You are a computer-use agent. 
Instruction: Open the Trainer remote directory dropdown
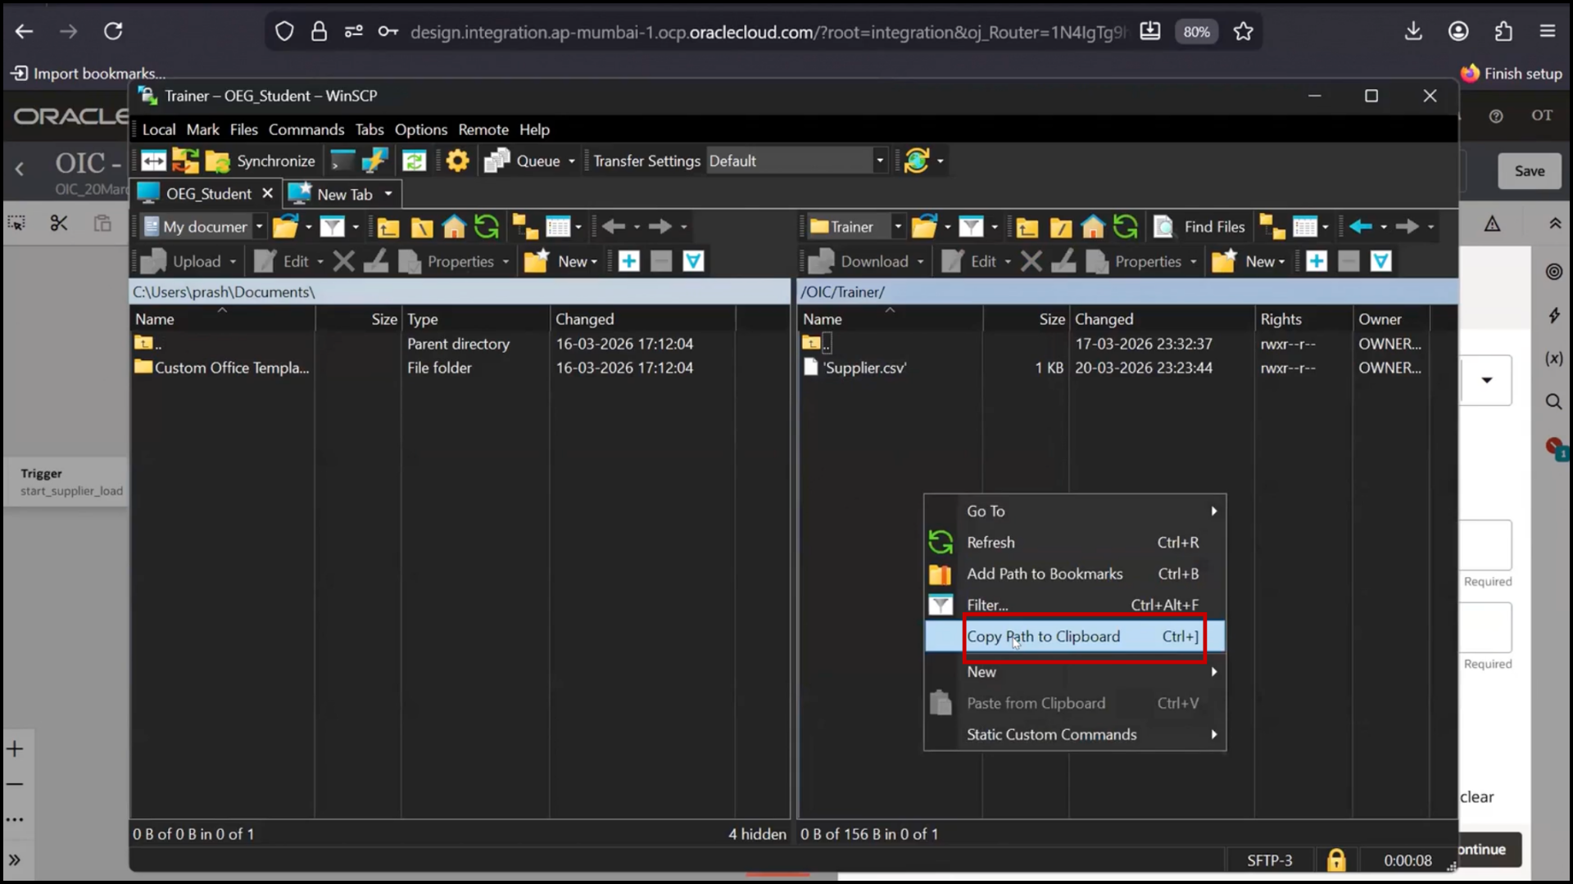click(x=898, y=227)
